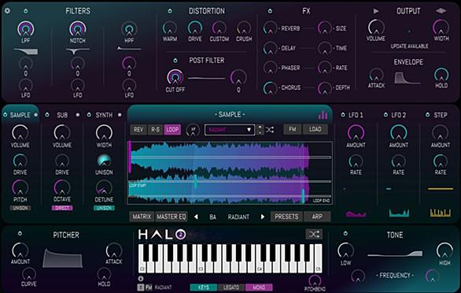Toggle the Filters section power button
Image resolution: width=461 pixels, height=293 pixels.
[x=26, y=11]
